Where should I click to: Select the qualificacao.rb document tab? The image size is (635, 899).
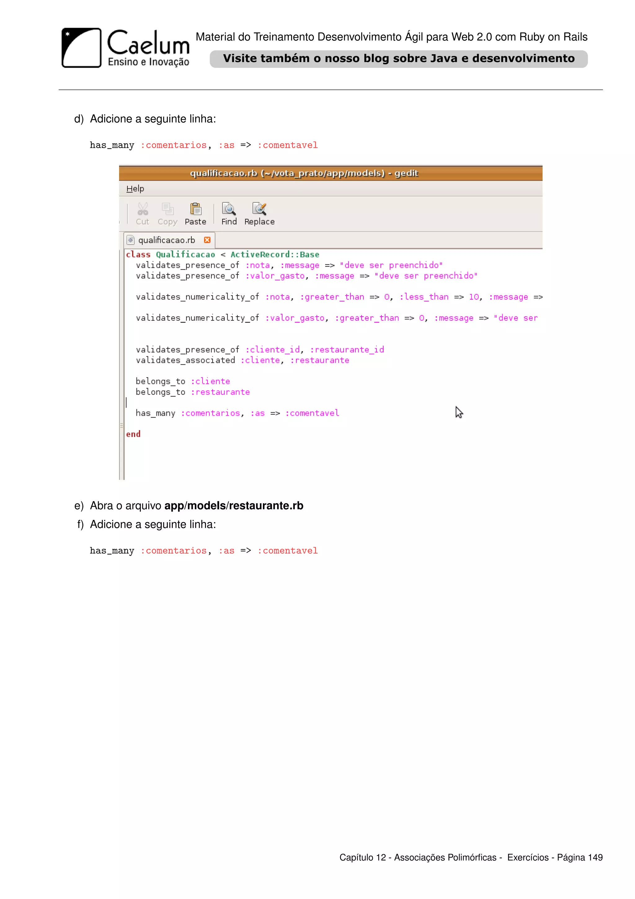click(169, 240)
